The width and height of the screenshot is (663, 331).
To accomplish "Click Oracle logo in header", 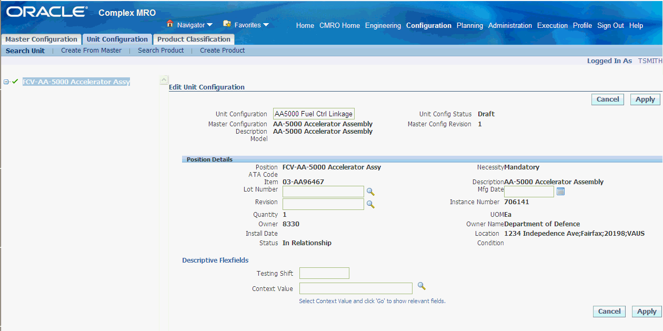I will coord(47,12).
